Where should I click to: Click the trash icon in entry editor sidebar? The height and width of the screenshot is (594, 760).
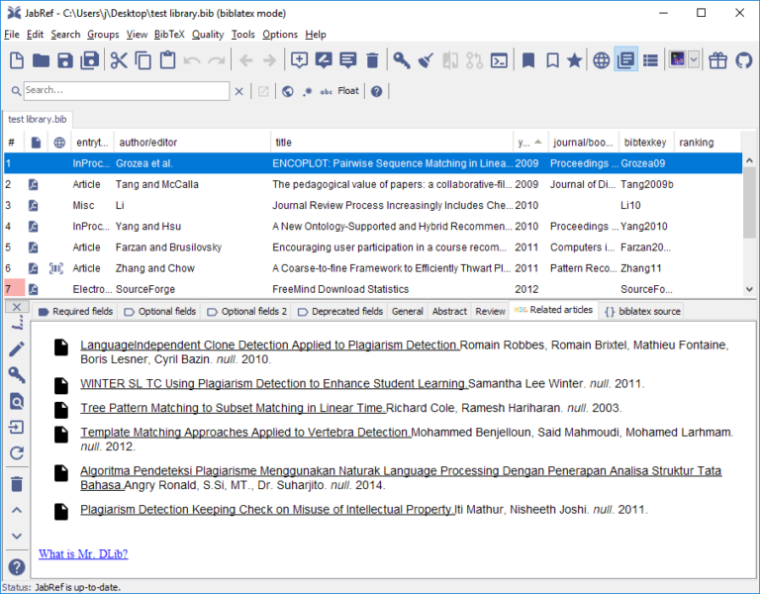coord(17,484)
